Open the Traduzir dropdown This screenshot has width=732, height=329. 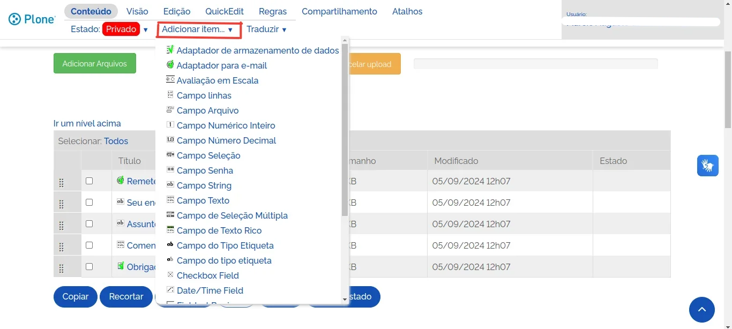pos(266,29)
